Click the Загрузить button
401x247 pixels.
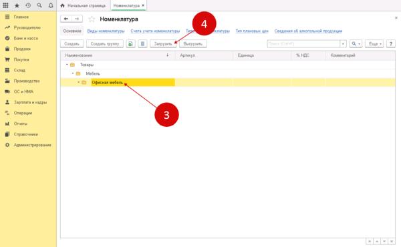pyautogui.click(x=163, y=43)
